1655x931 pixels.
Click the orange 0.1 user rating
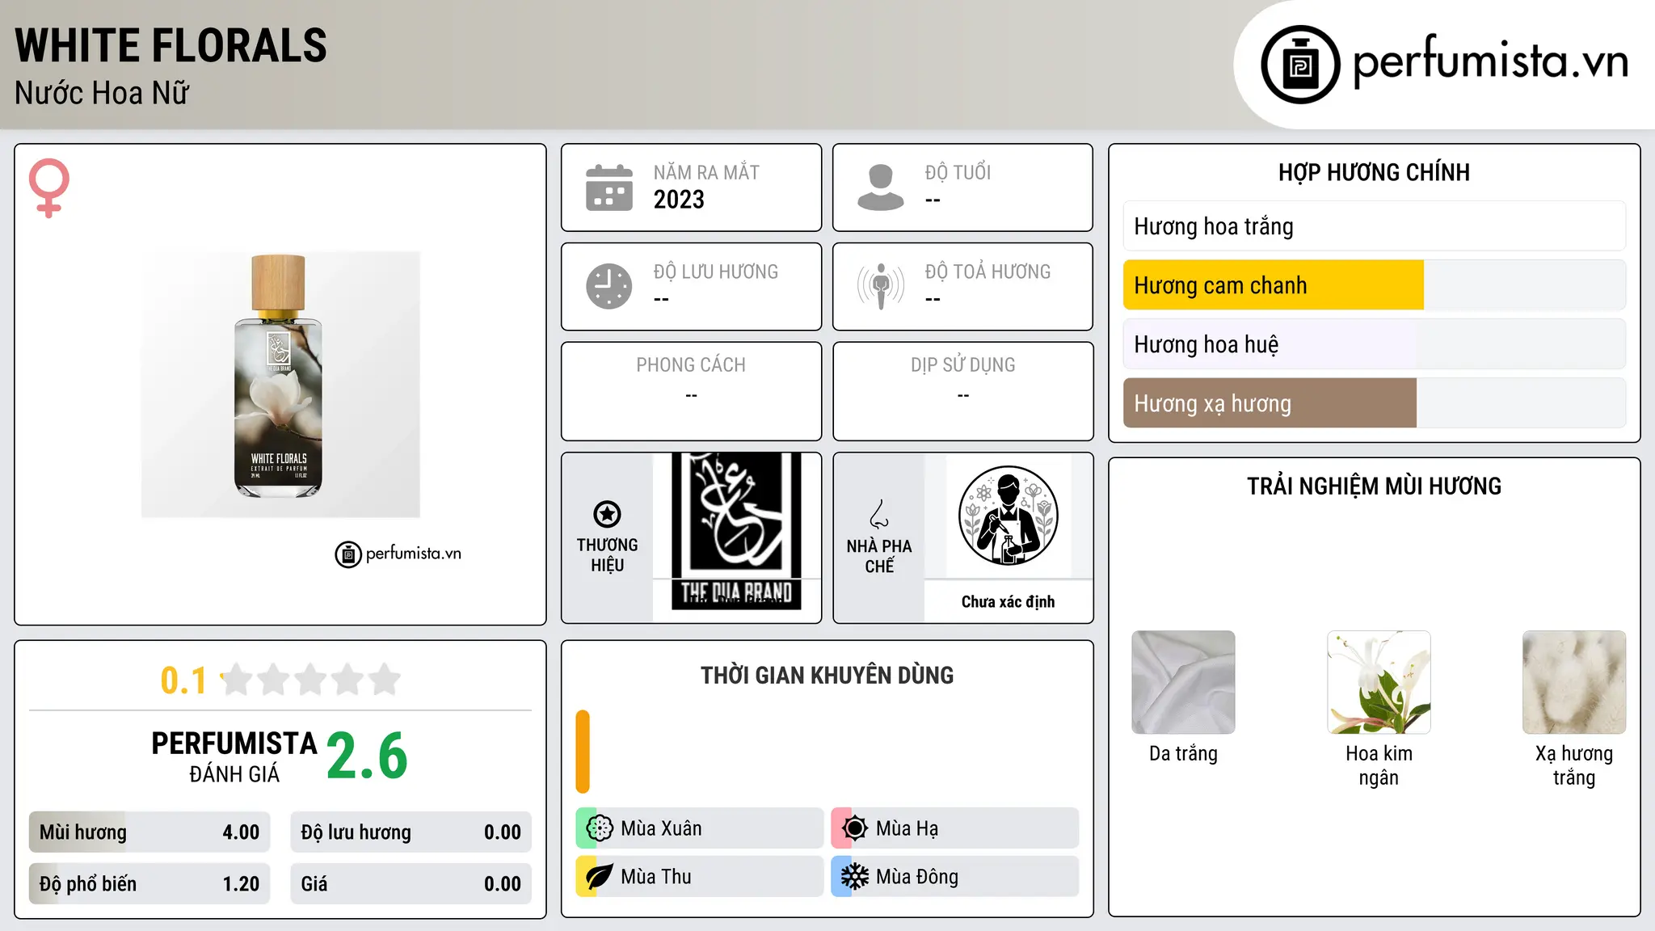183,680
